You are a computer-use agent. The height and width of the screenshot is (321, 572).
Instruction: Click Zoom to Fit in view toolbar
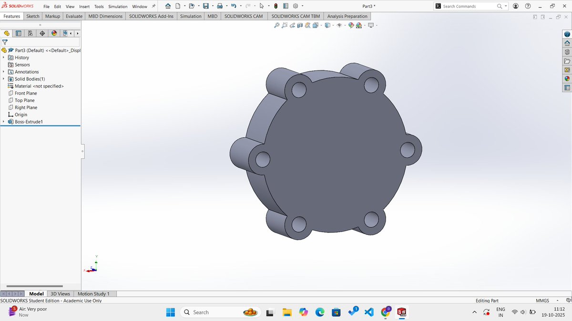tap(276, 25)
